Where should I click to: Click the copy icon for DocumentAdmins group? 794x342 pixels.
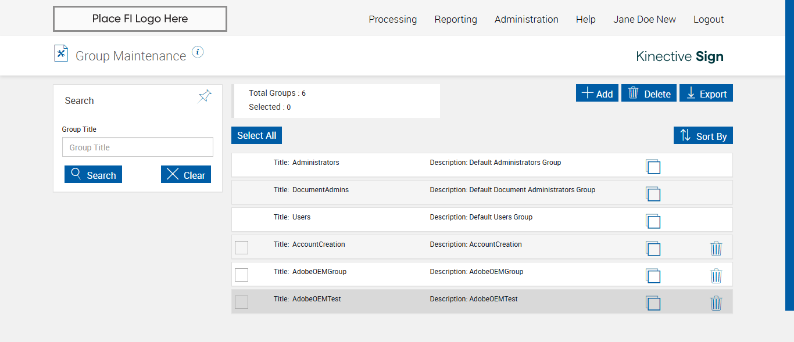click(x=653, y=194)
